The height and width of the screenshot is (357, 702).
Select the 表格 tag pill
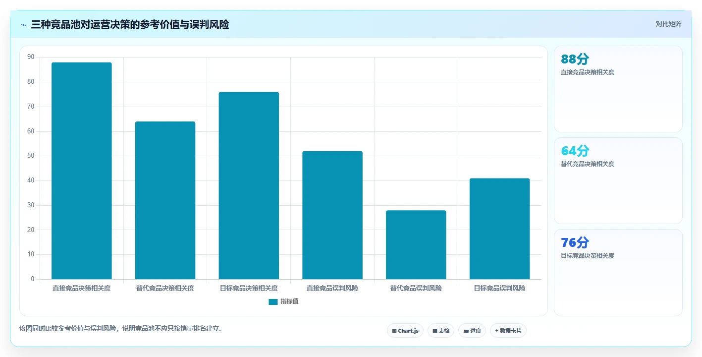(441, 331)
